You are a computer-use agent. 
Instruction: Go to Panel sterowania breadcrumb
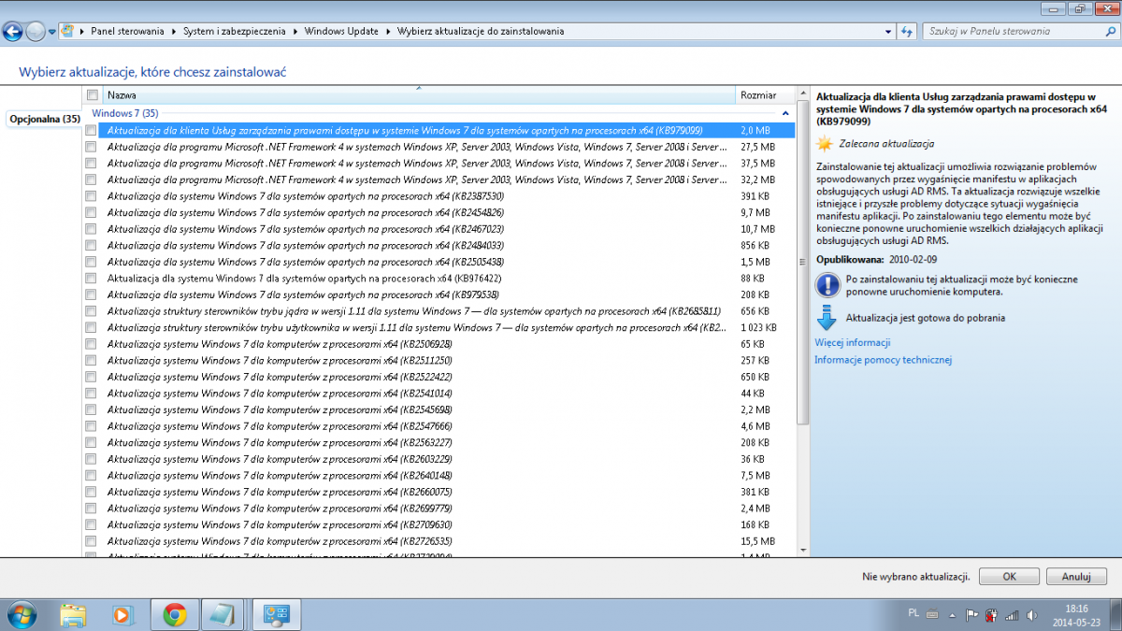coord(128,31)
